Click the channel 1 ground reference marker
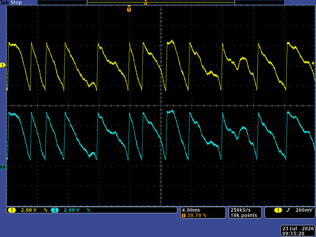The height and width of the screenshot is (237, 316). click(x=3, y=65)
